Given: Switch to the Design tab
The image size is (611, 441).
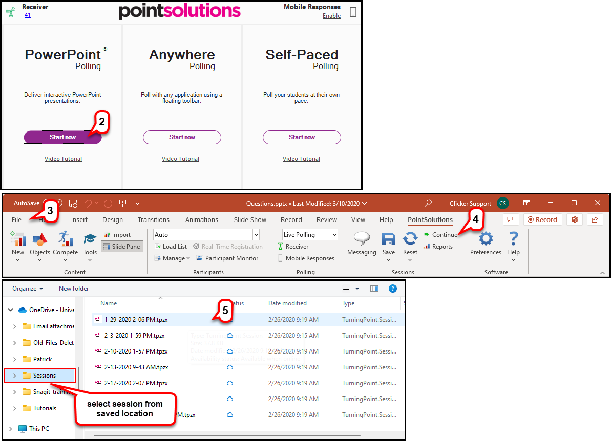Looking at the screenshot, I should pyautogui.click(x=113, y=219).
